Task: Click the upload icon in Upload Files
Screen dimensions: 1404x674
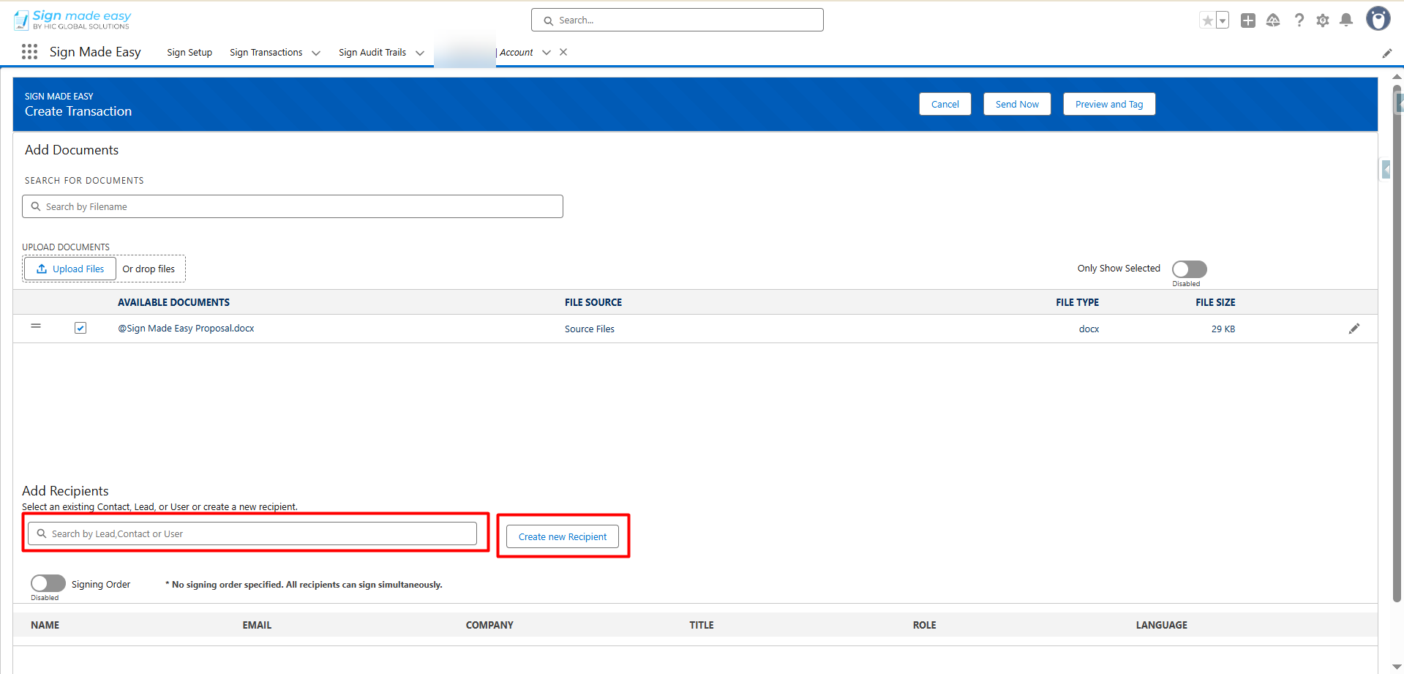Action: coord(42,269)
